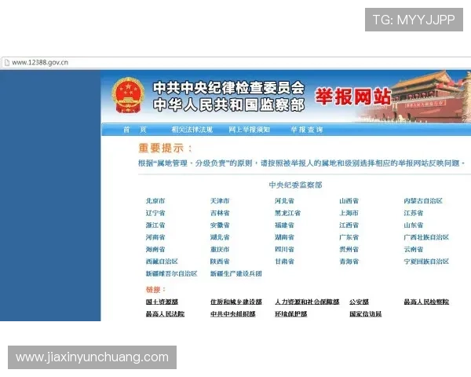The width and height of the screenshot is (471, 377).
Task: Visit the 陕西省 link
Action: pos(220,262)
